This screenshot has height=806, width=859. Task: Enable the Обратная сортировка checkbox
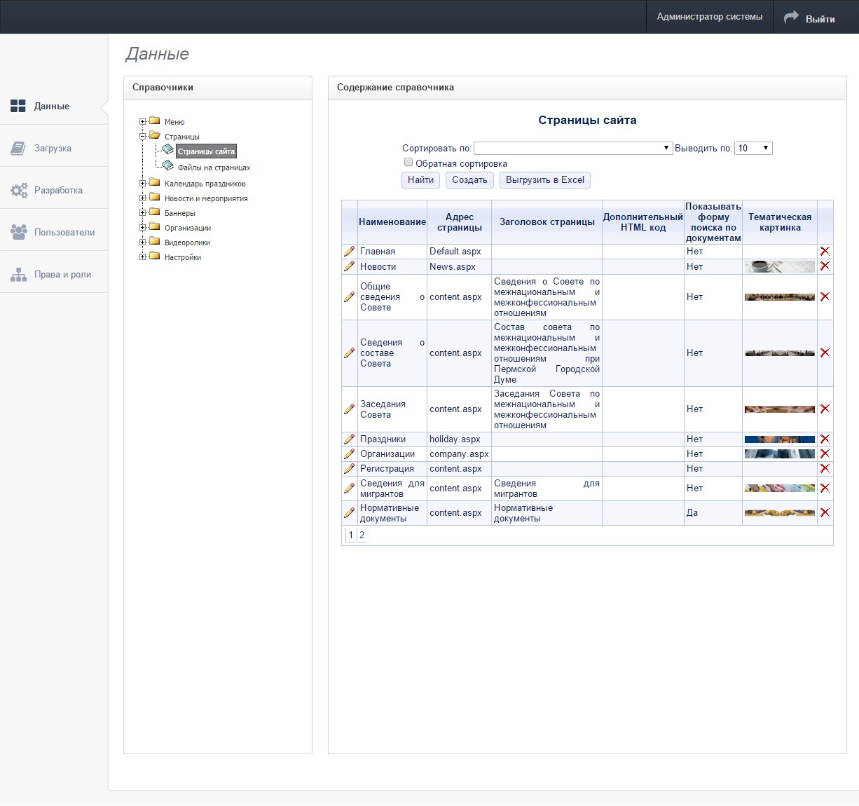[x=408, y=163]
